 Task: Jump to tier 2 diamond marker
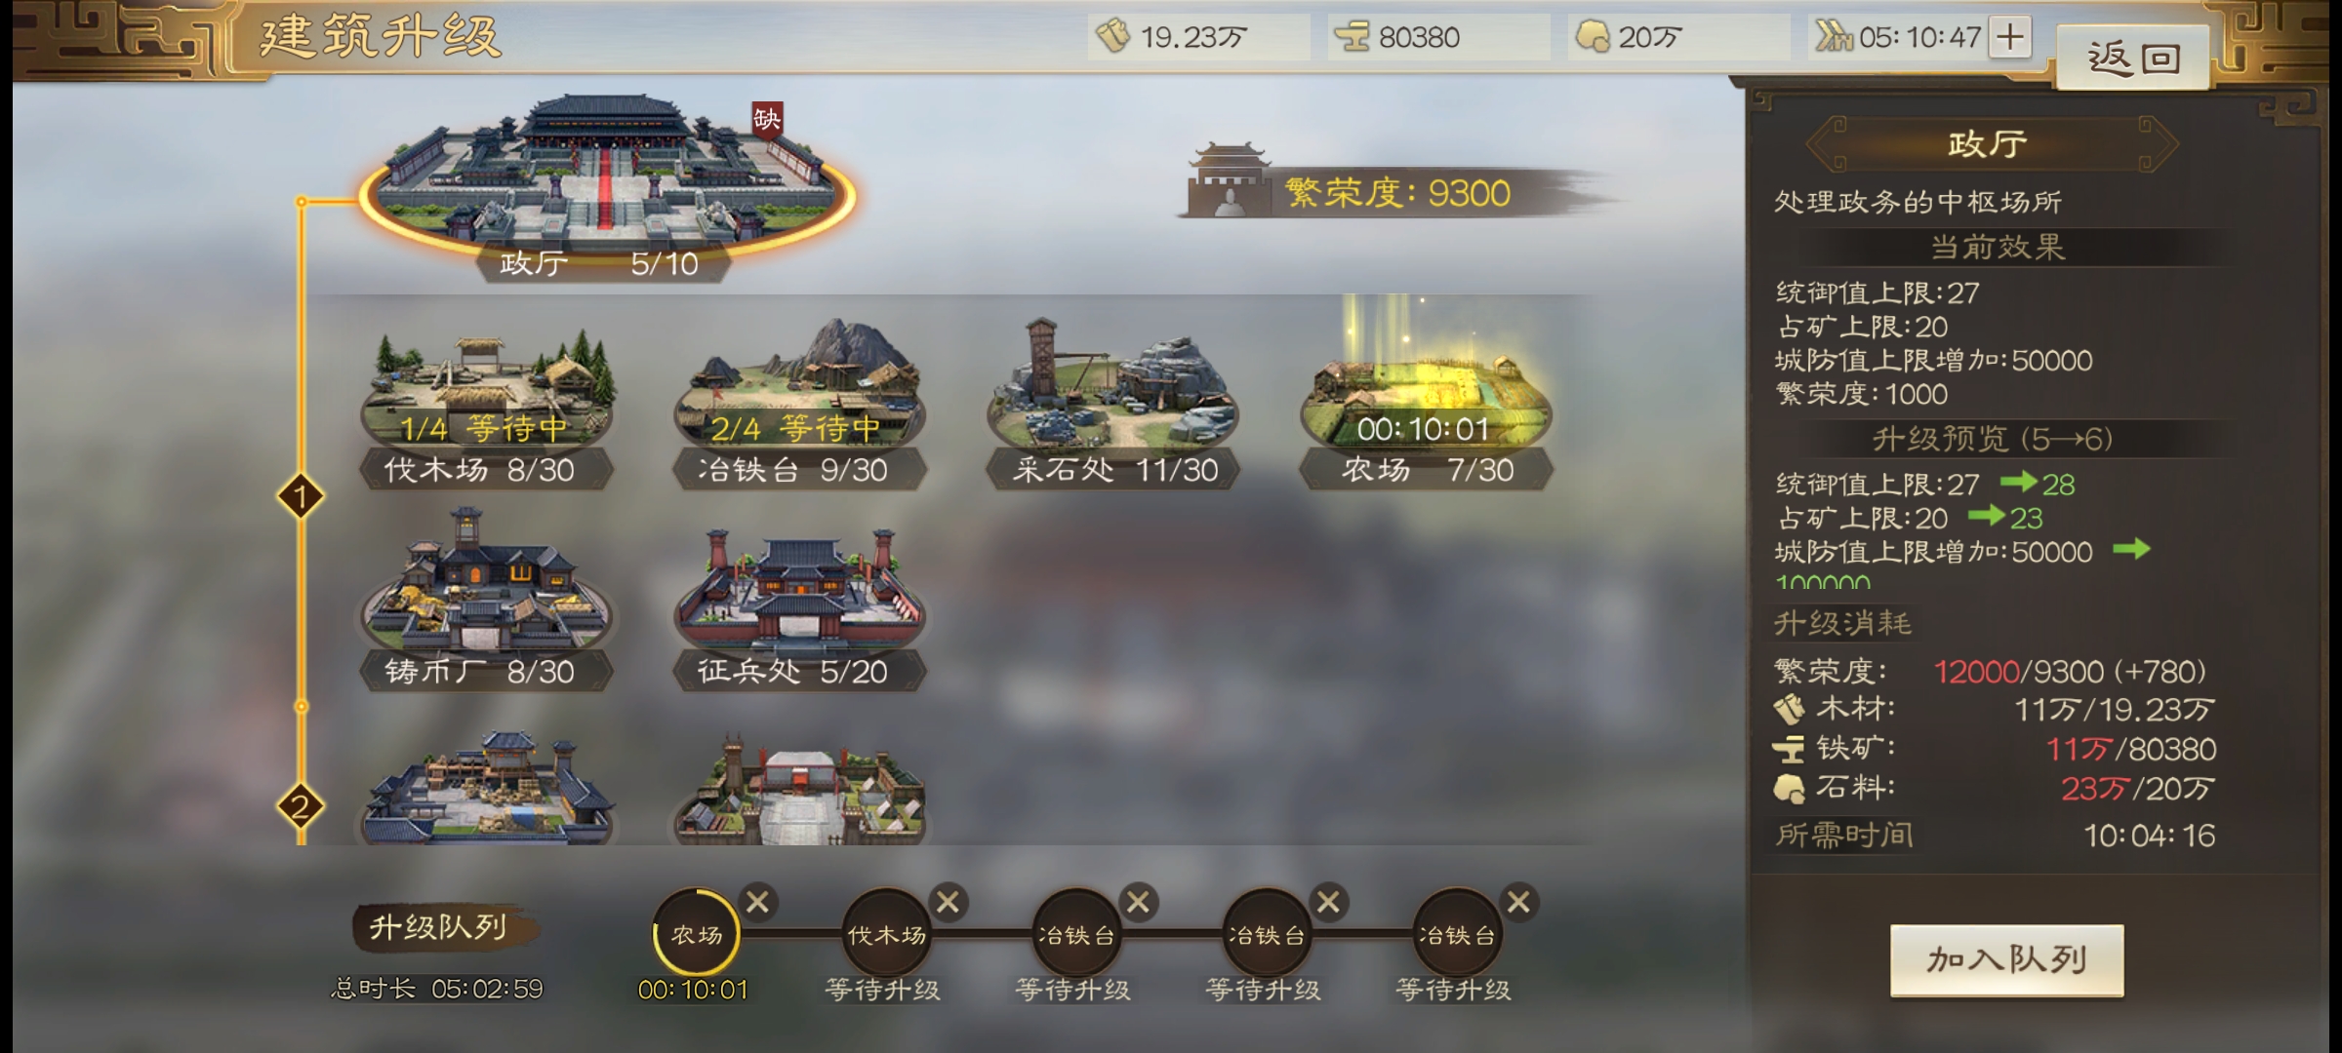[x=301, y=806]
